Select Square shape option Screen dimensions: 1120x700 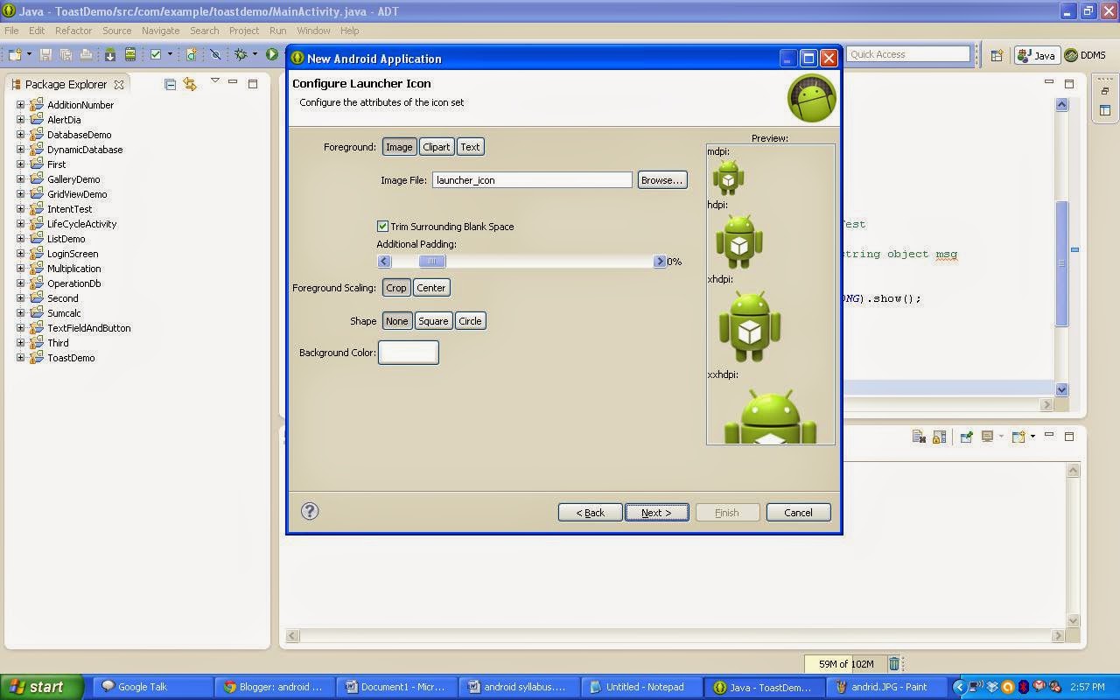433,321
